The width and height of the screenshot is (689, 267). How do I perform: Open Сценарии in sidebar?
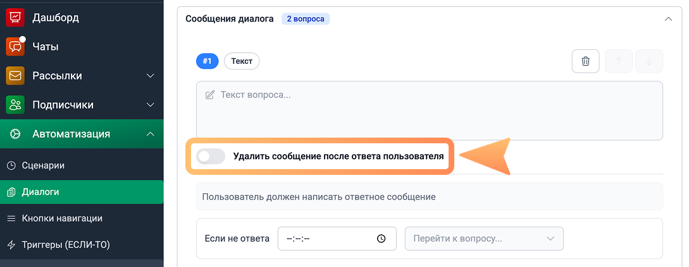(x=43, y=165)
